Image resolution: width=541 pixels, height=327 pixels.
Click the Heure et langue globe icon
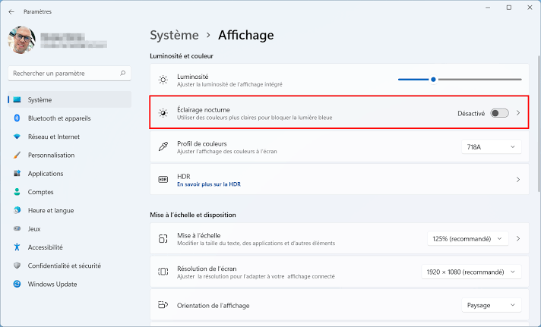tap(17, 210)
